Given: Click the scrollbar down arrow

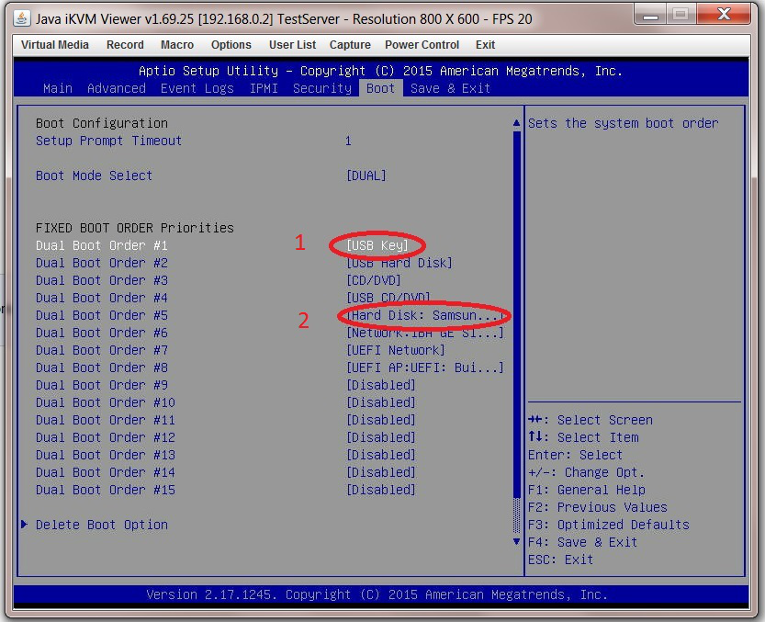Looking at the screenshot, I should (x=515, y=542).
